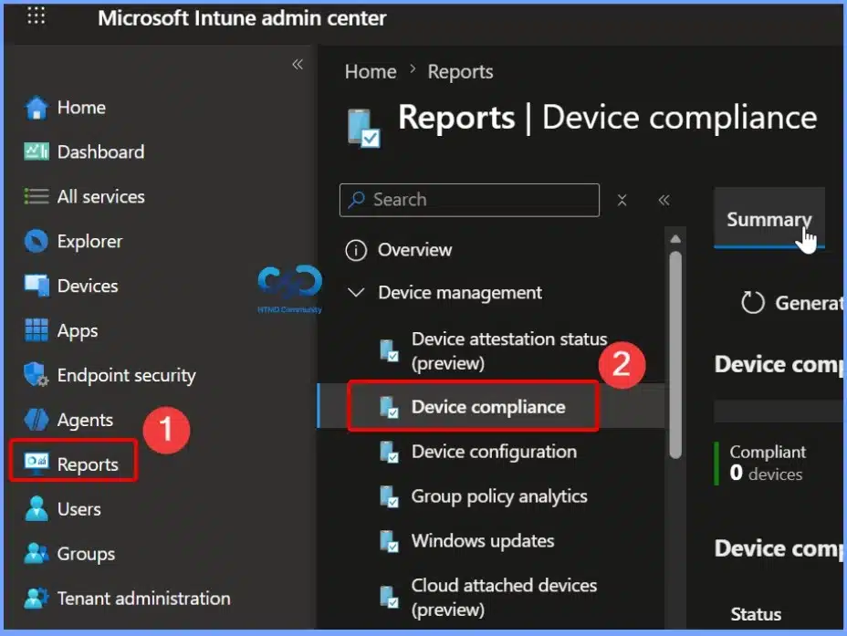Image resolution: width=847 pixels, height=636 pixels.
Task: Select Cloud attached devices (preview) entry
Action: 504,597
